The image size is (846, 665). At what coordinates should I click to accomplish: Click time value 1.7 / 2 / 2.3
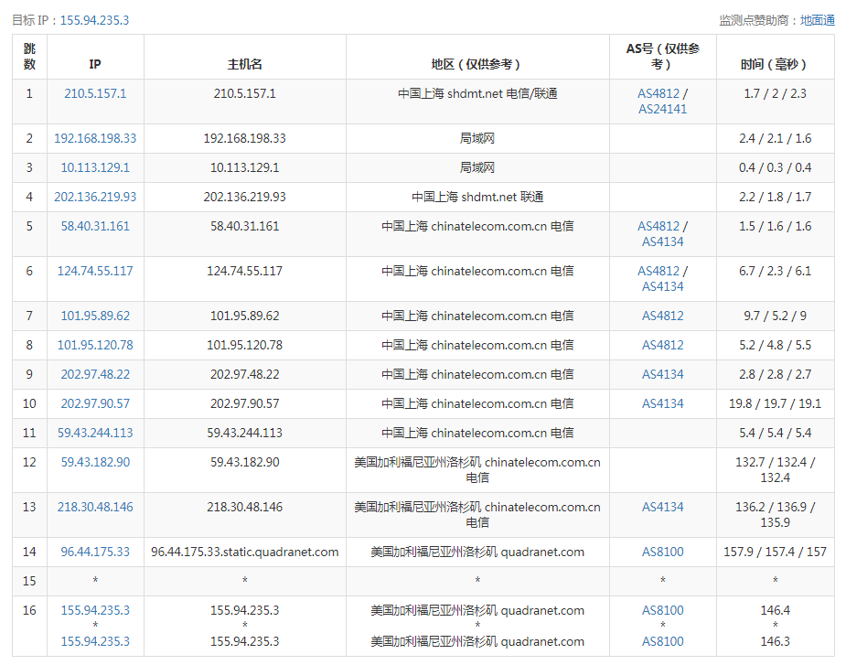(775, 93)
